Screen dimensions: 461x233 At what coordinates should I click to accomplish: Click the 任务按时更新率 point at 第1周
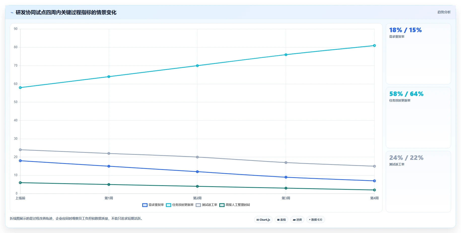109,77
